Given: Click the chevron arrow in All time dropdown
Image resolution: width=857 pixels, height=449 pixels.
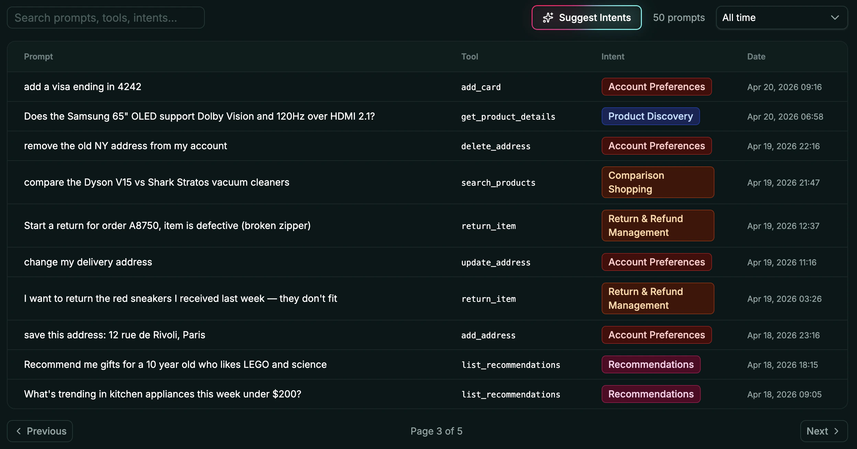Looking at the screenshot, I should (x=835, y=18).
